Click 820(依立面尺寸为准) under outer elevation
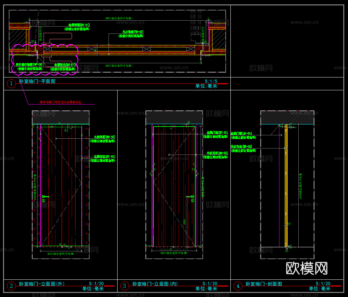The height and width of the screenshot is (297, 348). pyautogui.click(x=61, y=254)
